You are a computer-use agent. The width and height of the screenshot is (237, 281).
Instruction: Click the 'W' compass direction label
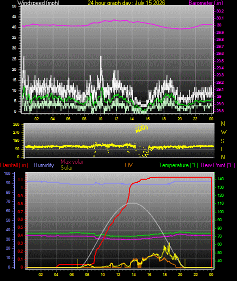(223, 132)
